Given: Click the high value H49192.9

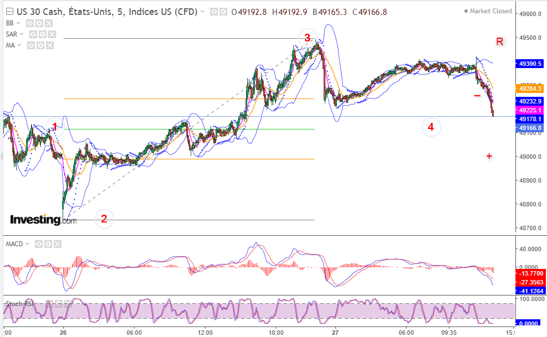Looking at the screenshot, I should tap(289, 12).
